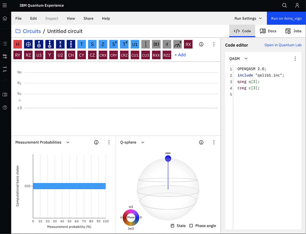Open the QASM language dropdown
Screen dimensions: 306x234
239,59
